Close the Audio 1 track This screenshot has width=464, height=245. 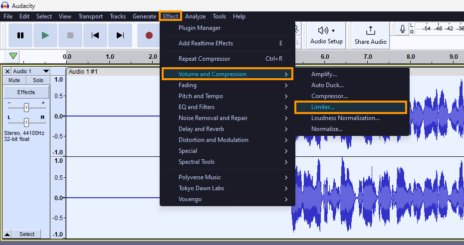(x=7, y=71)
